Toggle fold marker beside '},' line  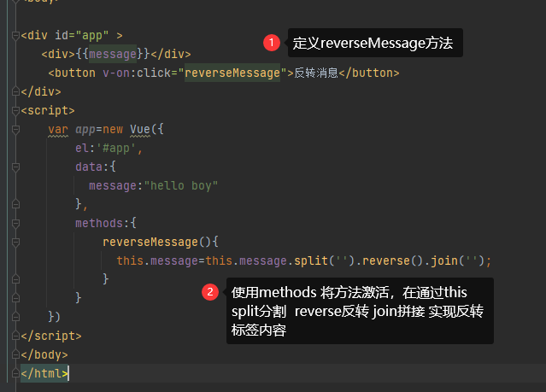tap(15, 204)
